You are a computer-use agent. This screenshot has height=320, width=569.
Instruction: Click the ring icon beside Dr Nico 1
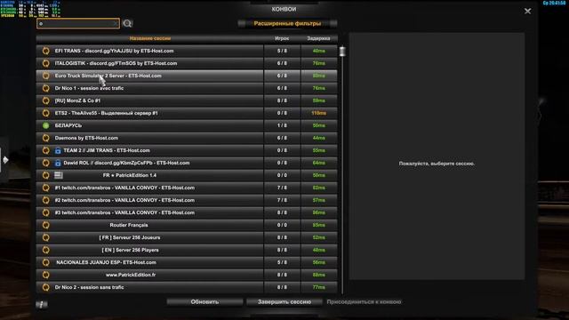[45, 88]
